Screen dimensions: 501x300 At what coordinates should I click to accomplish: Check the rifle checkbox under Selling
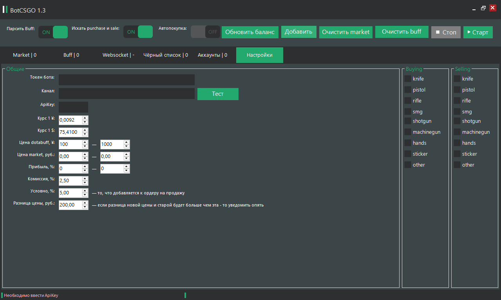pos(457,101)
